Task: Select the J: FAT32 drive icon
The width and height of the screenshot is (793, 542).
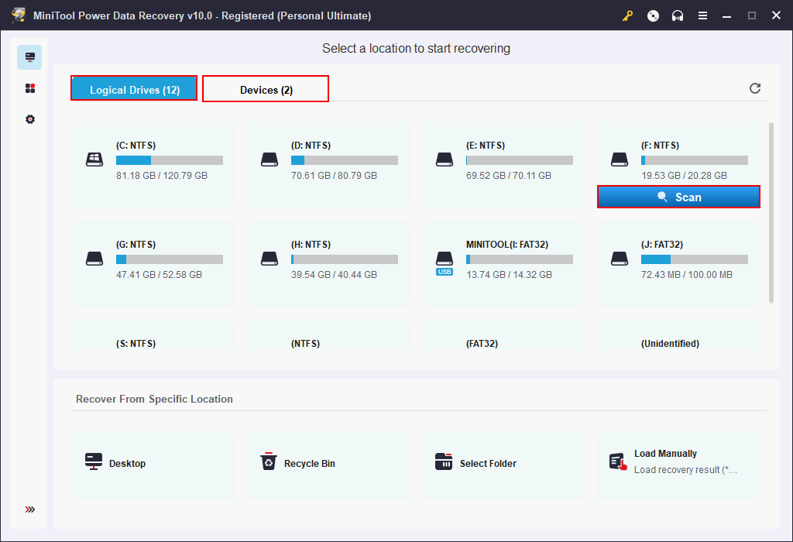Action: point(619,259)
